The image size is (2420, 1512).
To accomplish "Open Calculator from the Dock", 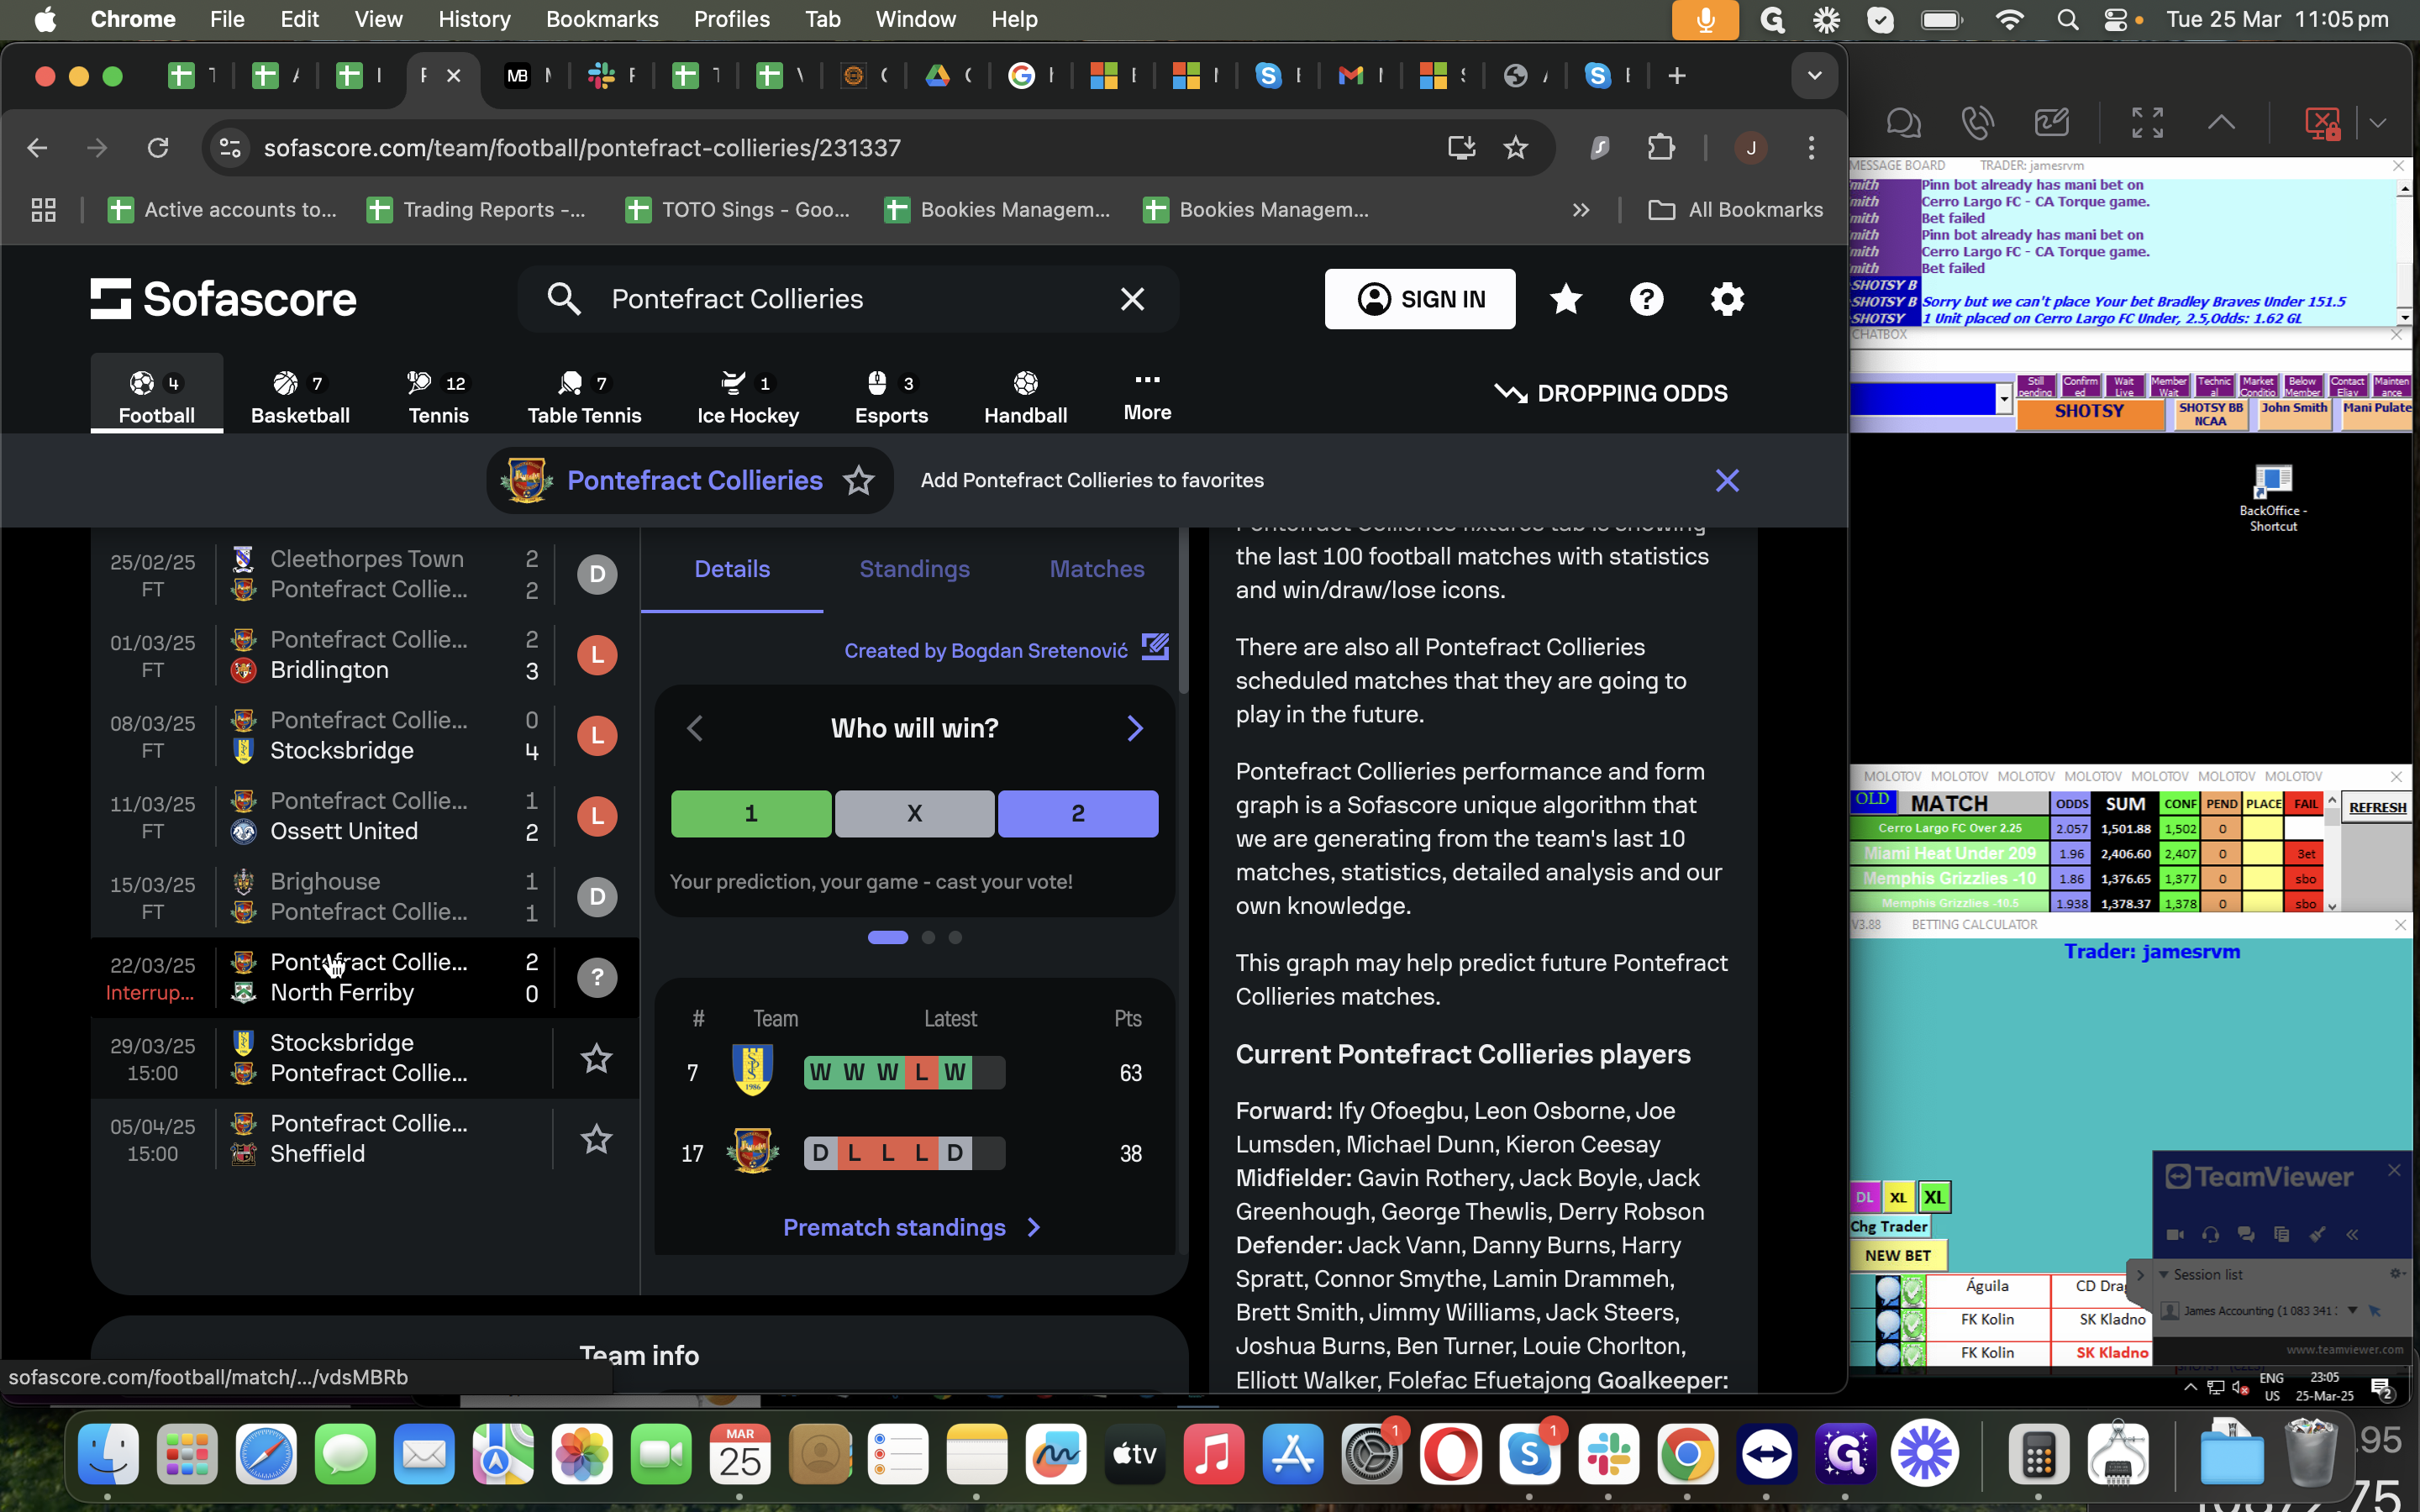I will pos(2039,1454).
